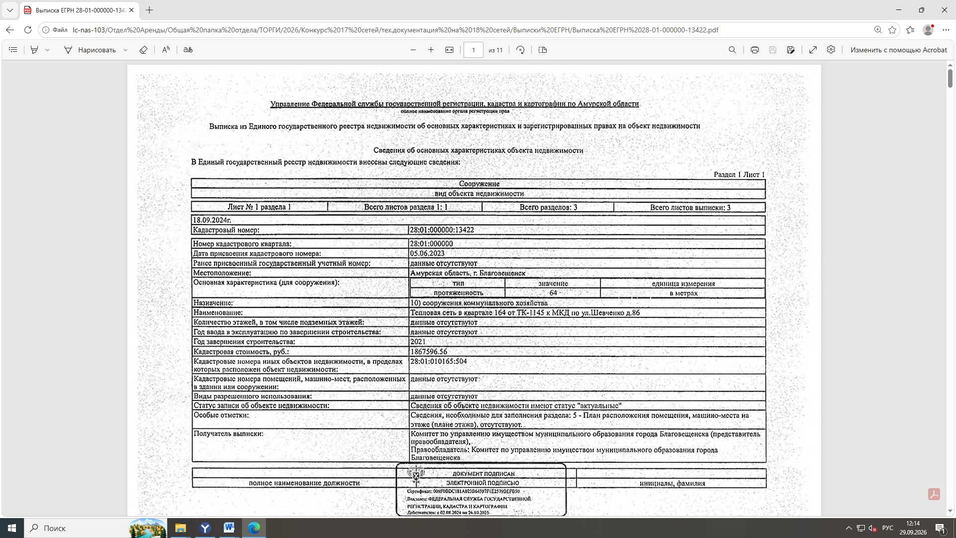
Task: Expand highlight color options dropdown
Action: pos(47,50)
